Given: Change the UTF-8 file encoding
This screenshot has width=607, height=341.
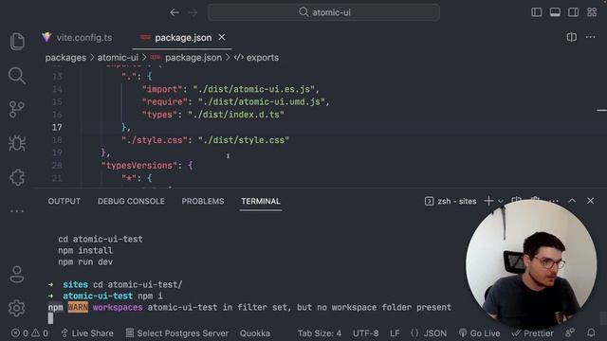Looking at the screenshot, I should [365, 333].
